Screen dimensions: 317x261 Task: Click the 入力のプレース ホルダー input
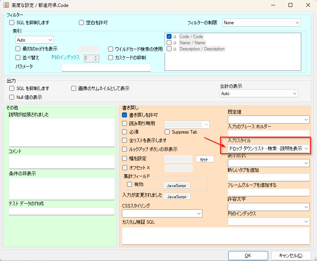click(269, 134)
